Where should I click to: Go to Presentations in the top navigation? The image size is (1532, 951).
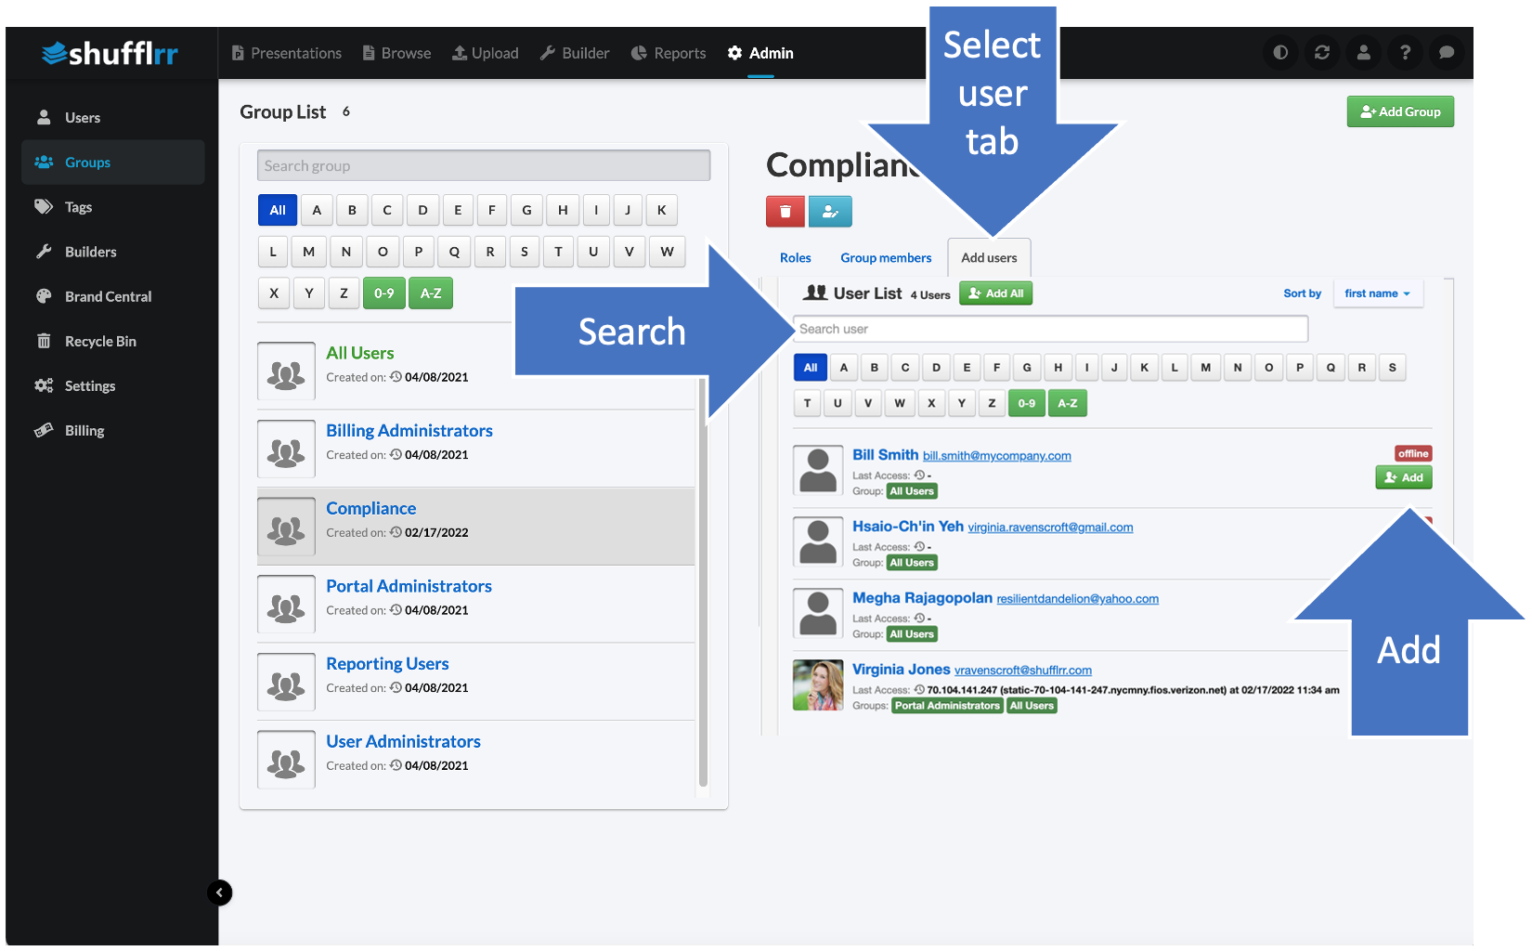287,53
